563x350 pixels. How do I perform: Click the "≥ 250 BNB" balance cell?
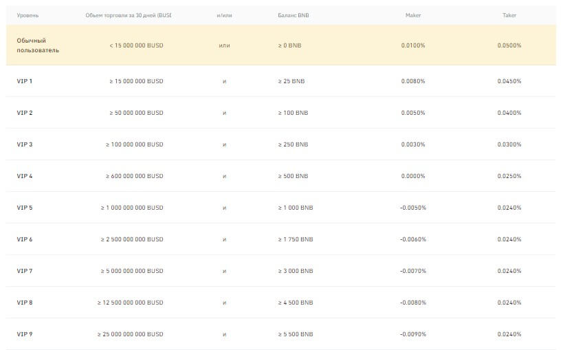point(293,144)
